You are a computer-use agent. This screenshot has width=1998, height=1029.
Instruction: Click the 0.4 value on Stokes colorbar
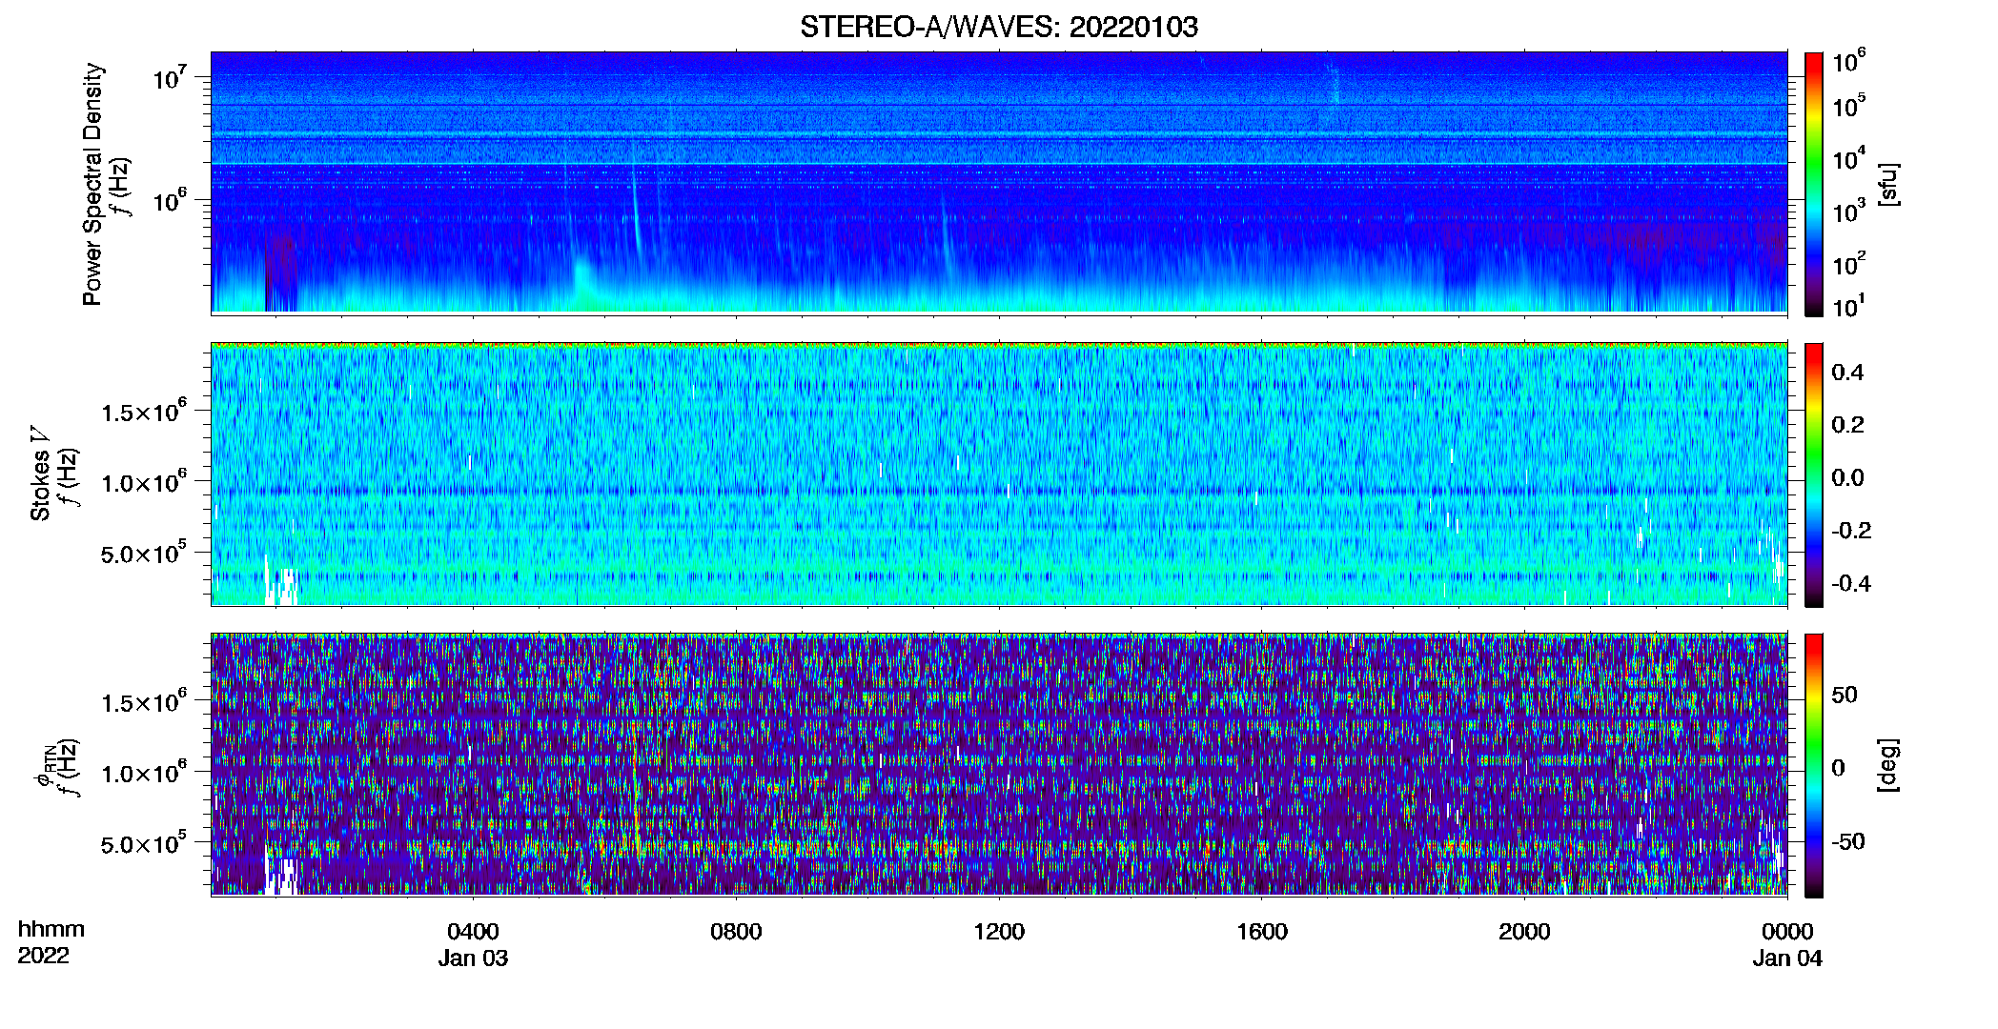1847,373
